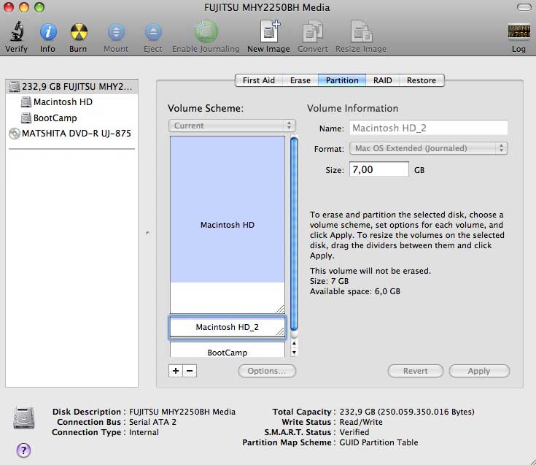The width and height of the screenshot is (536, 465).
Task: Click the 'Serial ATA 2' value
Action: coord(152,422)
